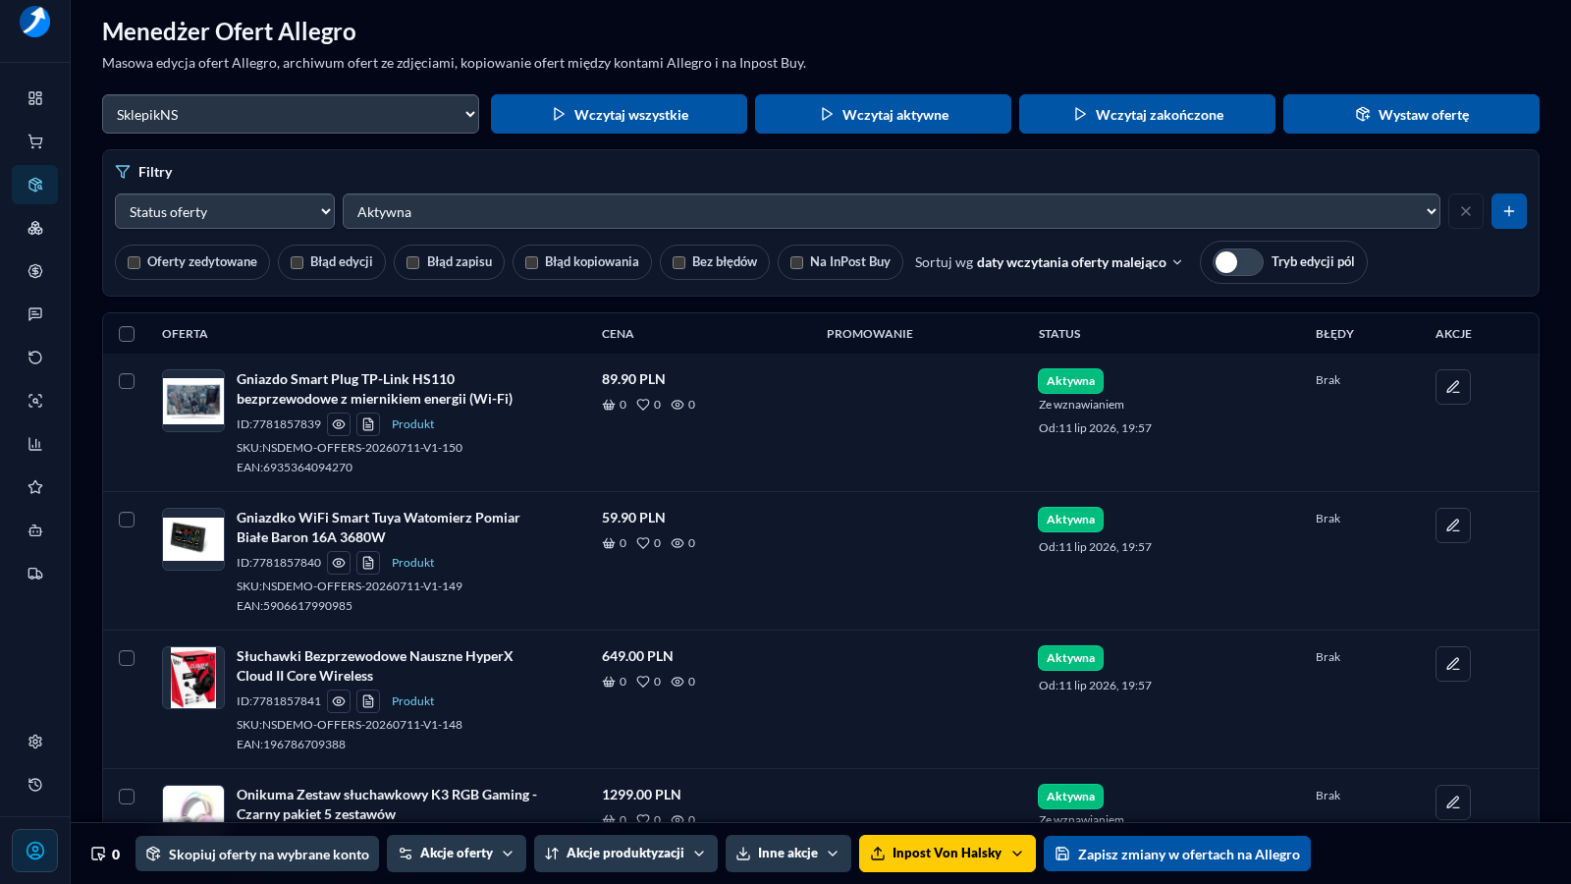Open the settings gear in sidebar
This screenshot has height=884, width=1571.
tap(35, 742)
